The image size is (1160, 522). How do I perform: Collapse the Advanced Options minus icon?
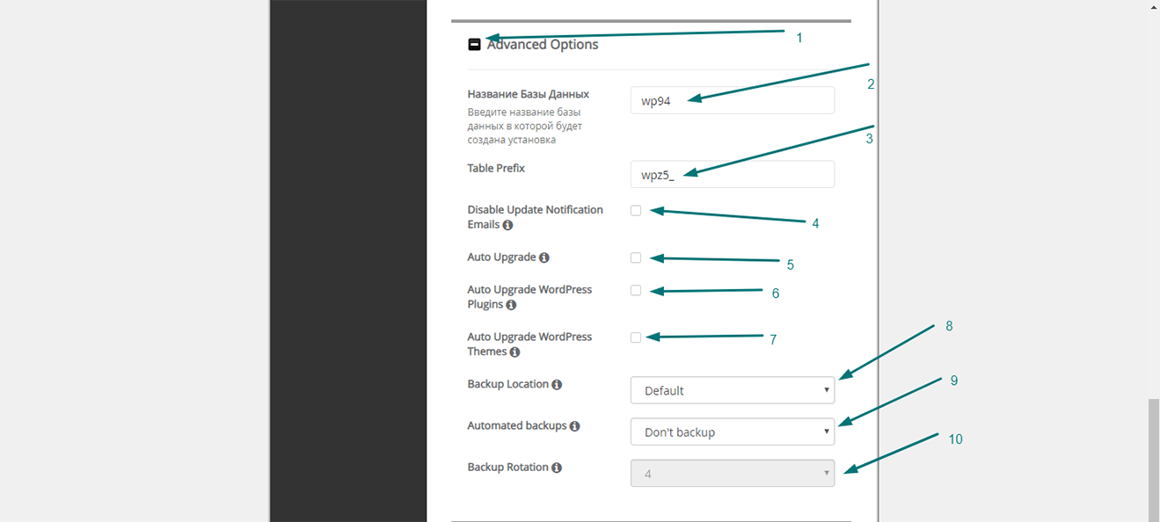(474, 45)
